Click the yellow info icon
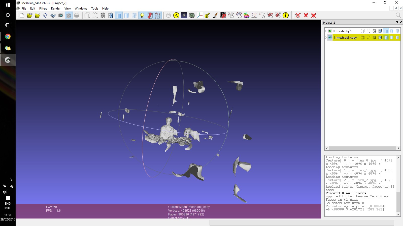Image resolution: width=403 pixels, height=226 pixels. pyautogui.click(x=286, y=16)
